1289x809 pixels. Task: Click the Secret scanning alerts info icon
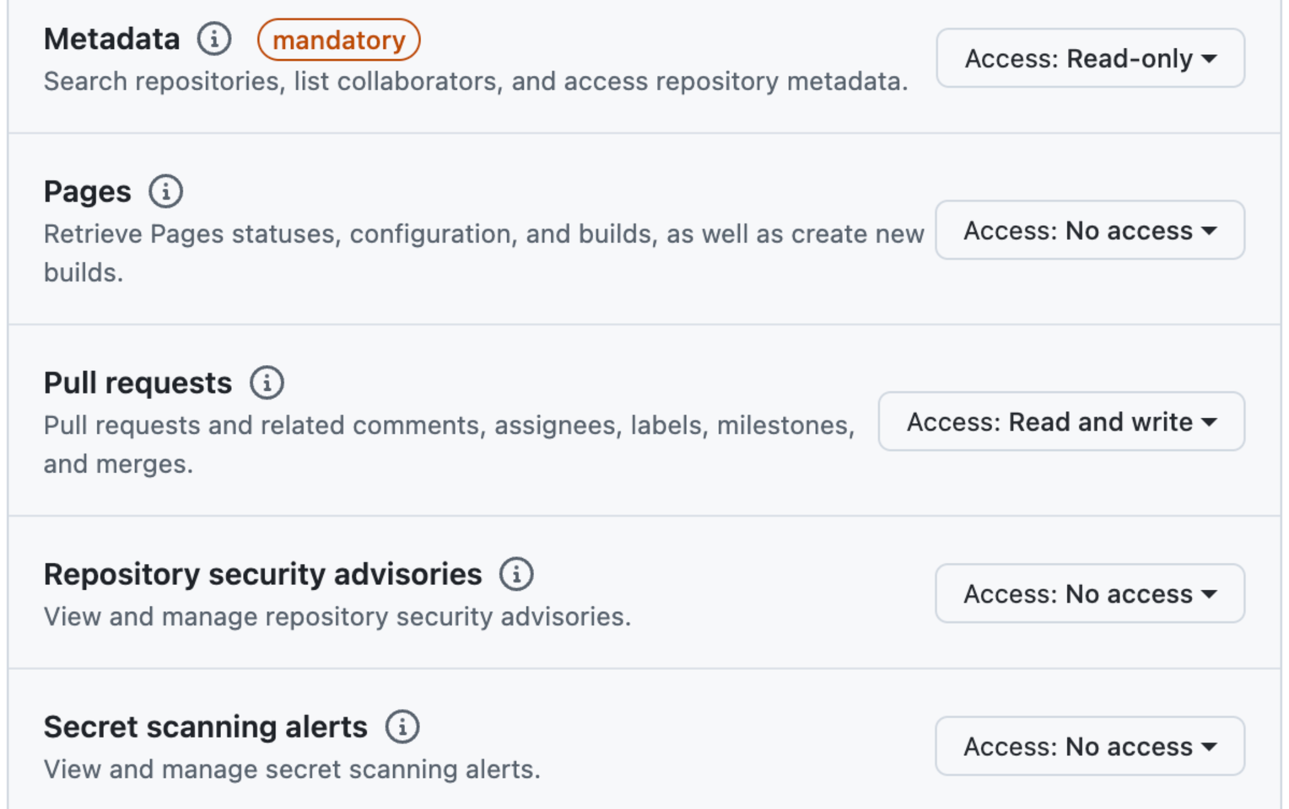tap(402, 727)
